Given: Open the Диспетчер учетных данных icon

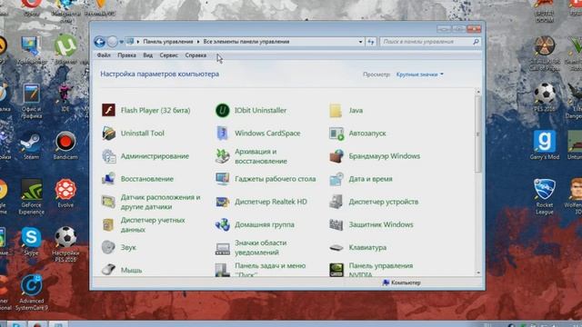Looking at the screenshot, I should tap(108, 224).
